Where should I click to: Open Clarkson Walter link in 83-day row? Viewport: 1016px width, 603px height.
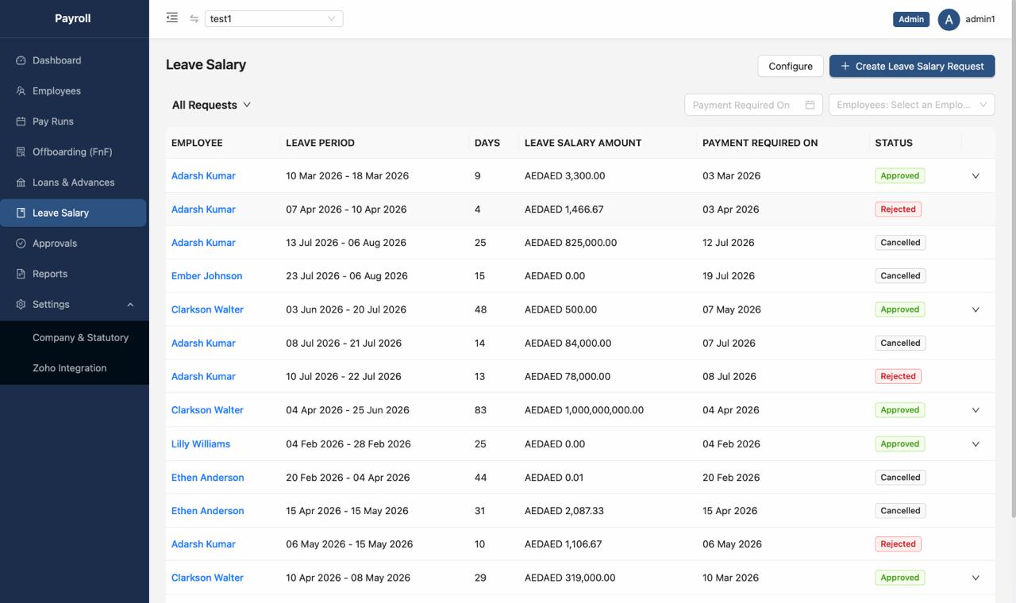point(207,410)
